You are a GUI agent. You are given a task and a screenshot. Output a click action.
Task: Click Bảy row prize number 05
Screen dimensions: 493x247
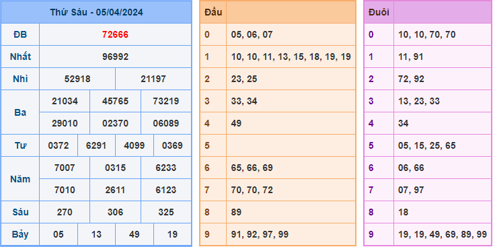coord(59,235)
